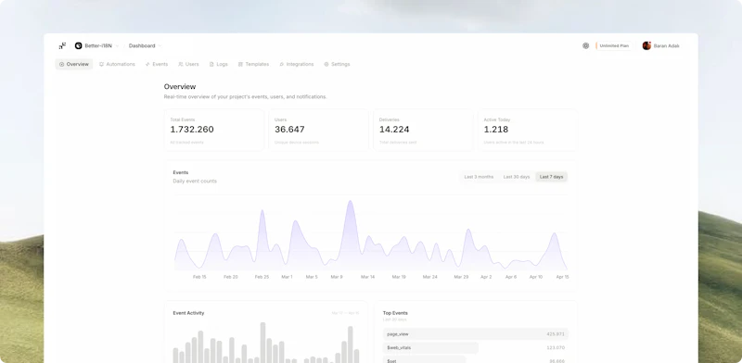Click the Mar 9 label on chart axis
This screenshot has height=363, width=742.
tap(337, 277)
